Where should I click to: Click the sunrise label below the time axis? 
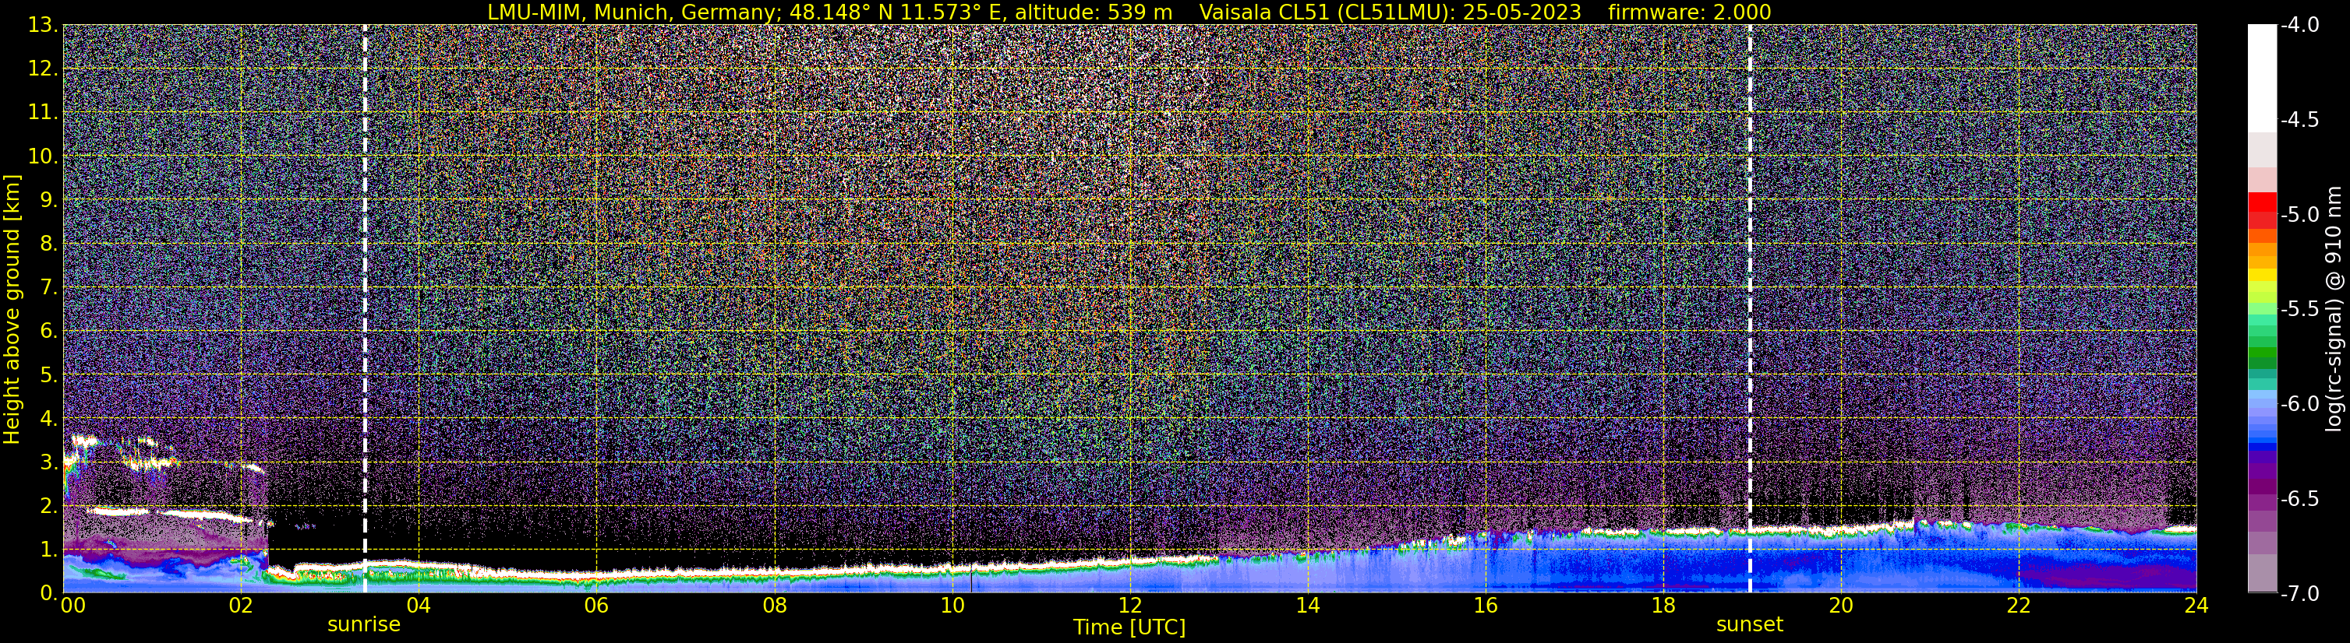click(x=363, y=625)
